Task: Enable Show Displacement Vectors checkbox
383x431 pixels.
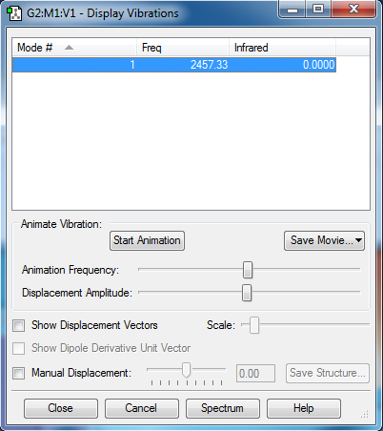Action: [18, 325]
